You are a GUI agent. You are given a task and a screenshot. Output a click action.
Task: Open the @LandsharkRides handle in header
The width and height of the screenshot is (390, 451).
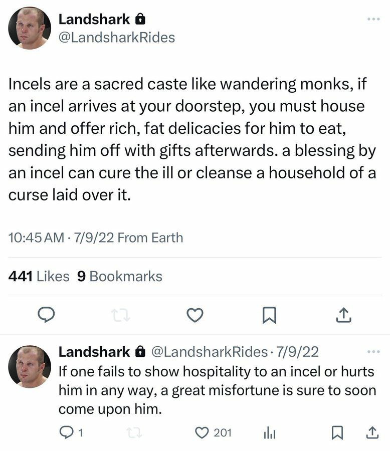117,37
